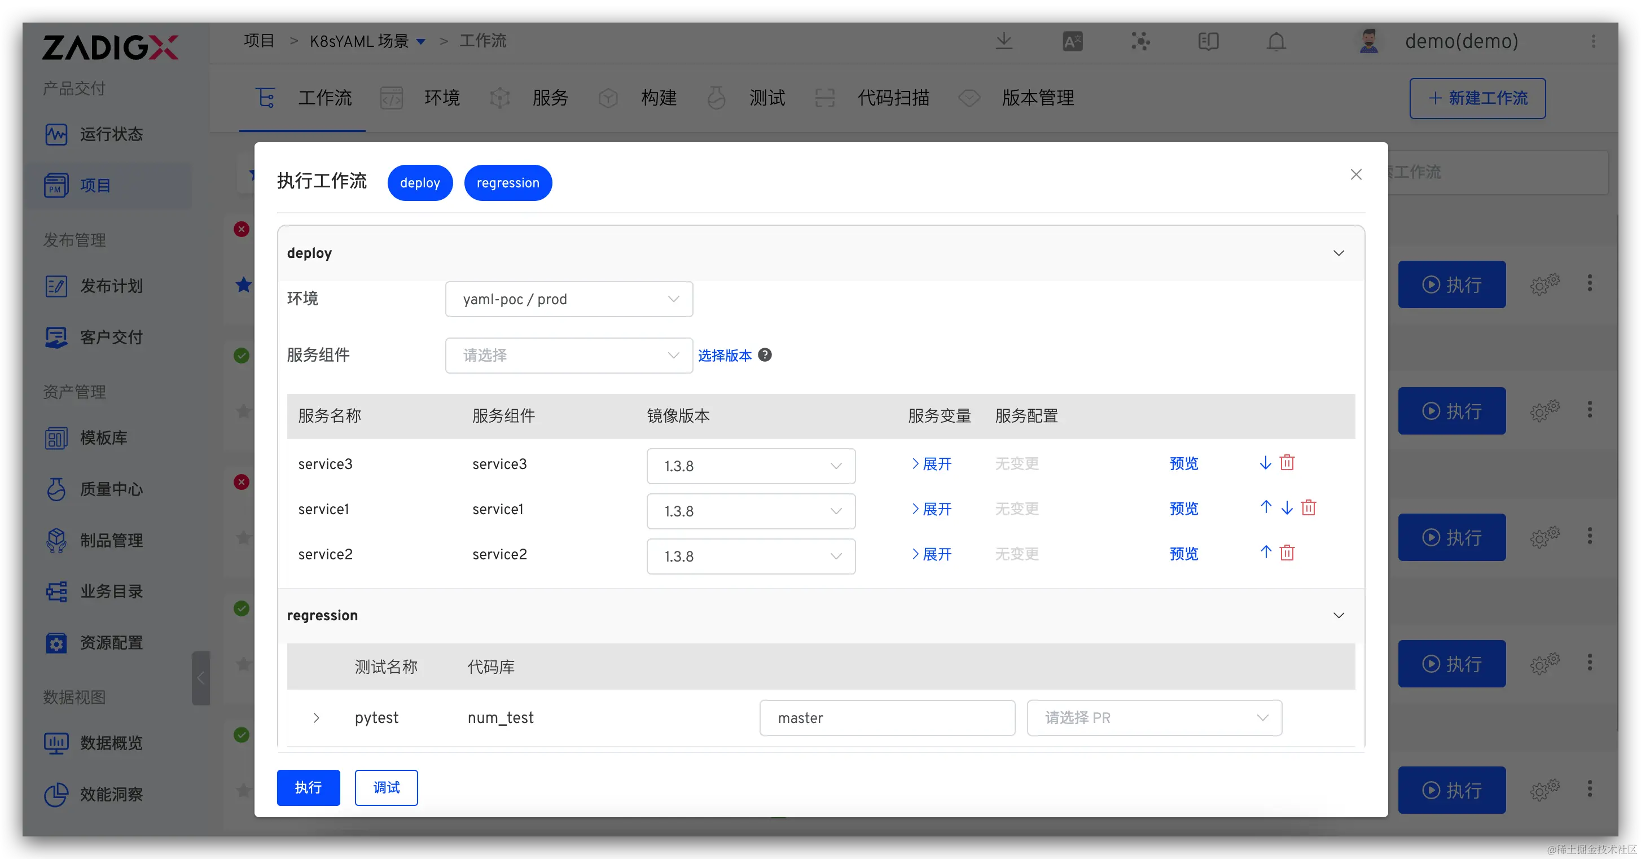Move service3 down with arrow icon

(x=1266, y=463)
